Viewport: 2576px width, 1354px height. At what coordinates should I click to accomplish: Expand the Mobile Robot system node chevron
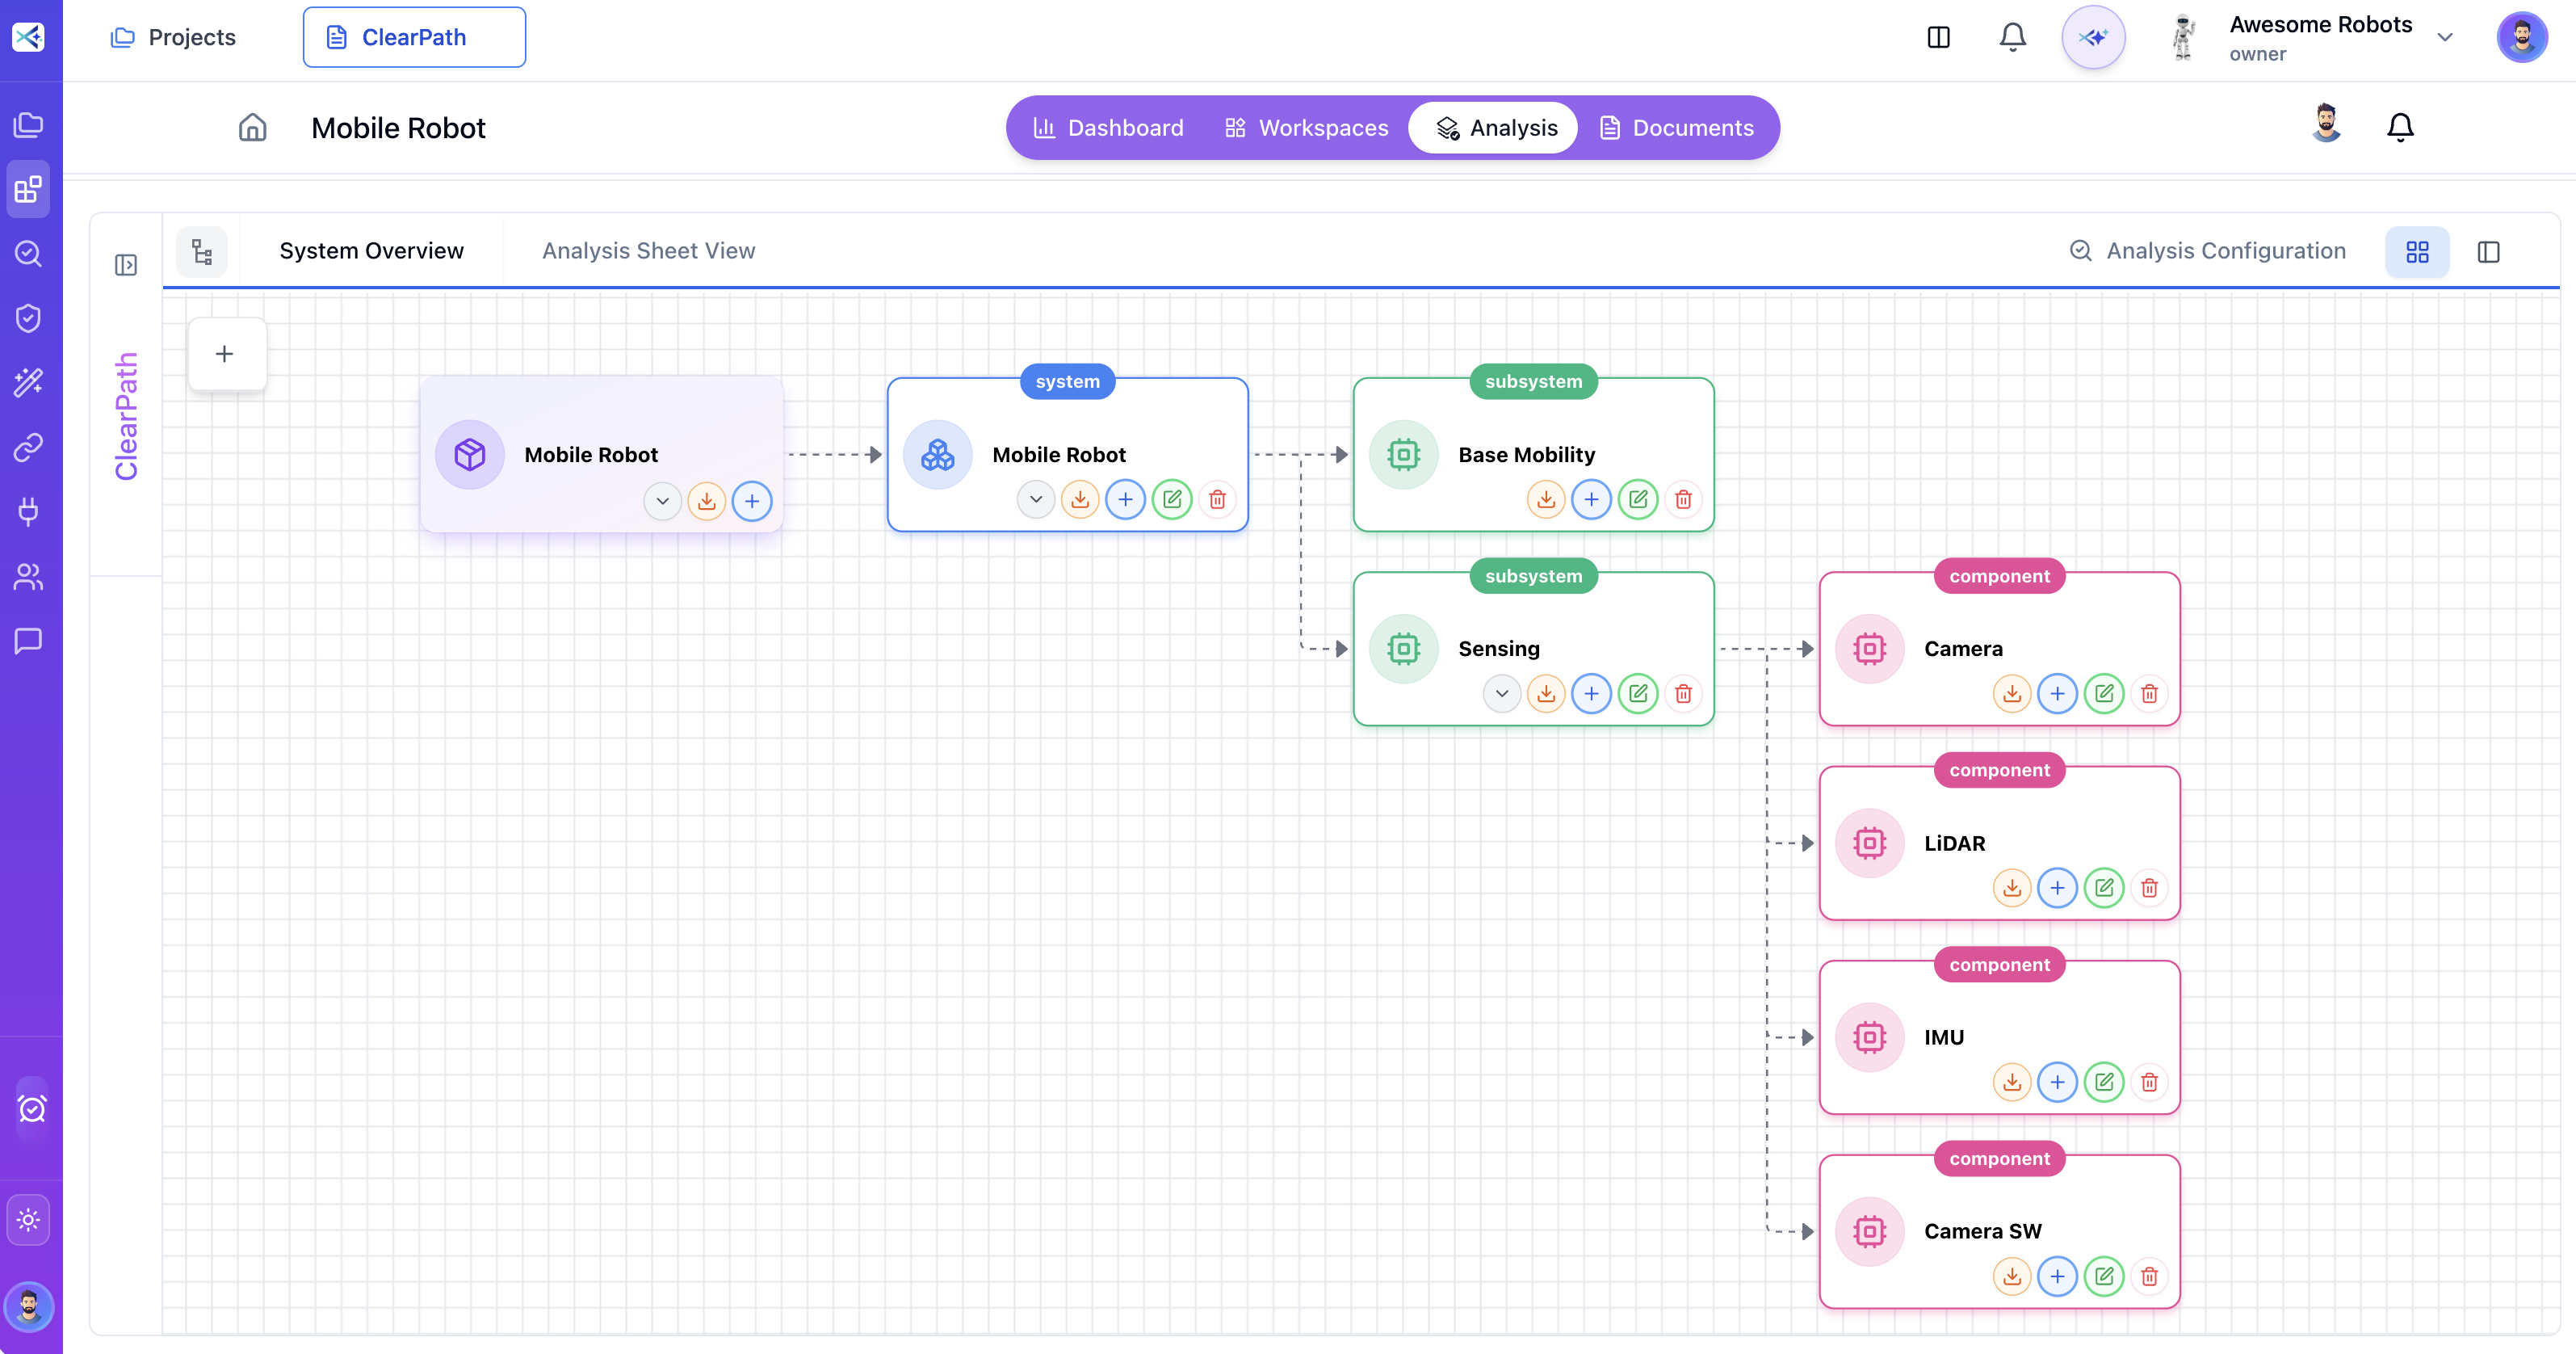(x=1035, y=499)
